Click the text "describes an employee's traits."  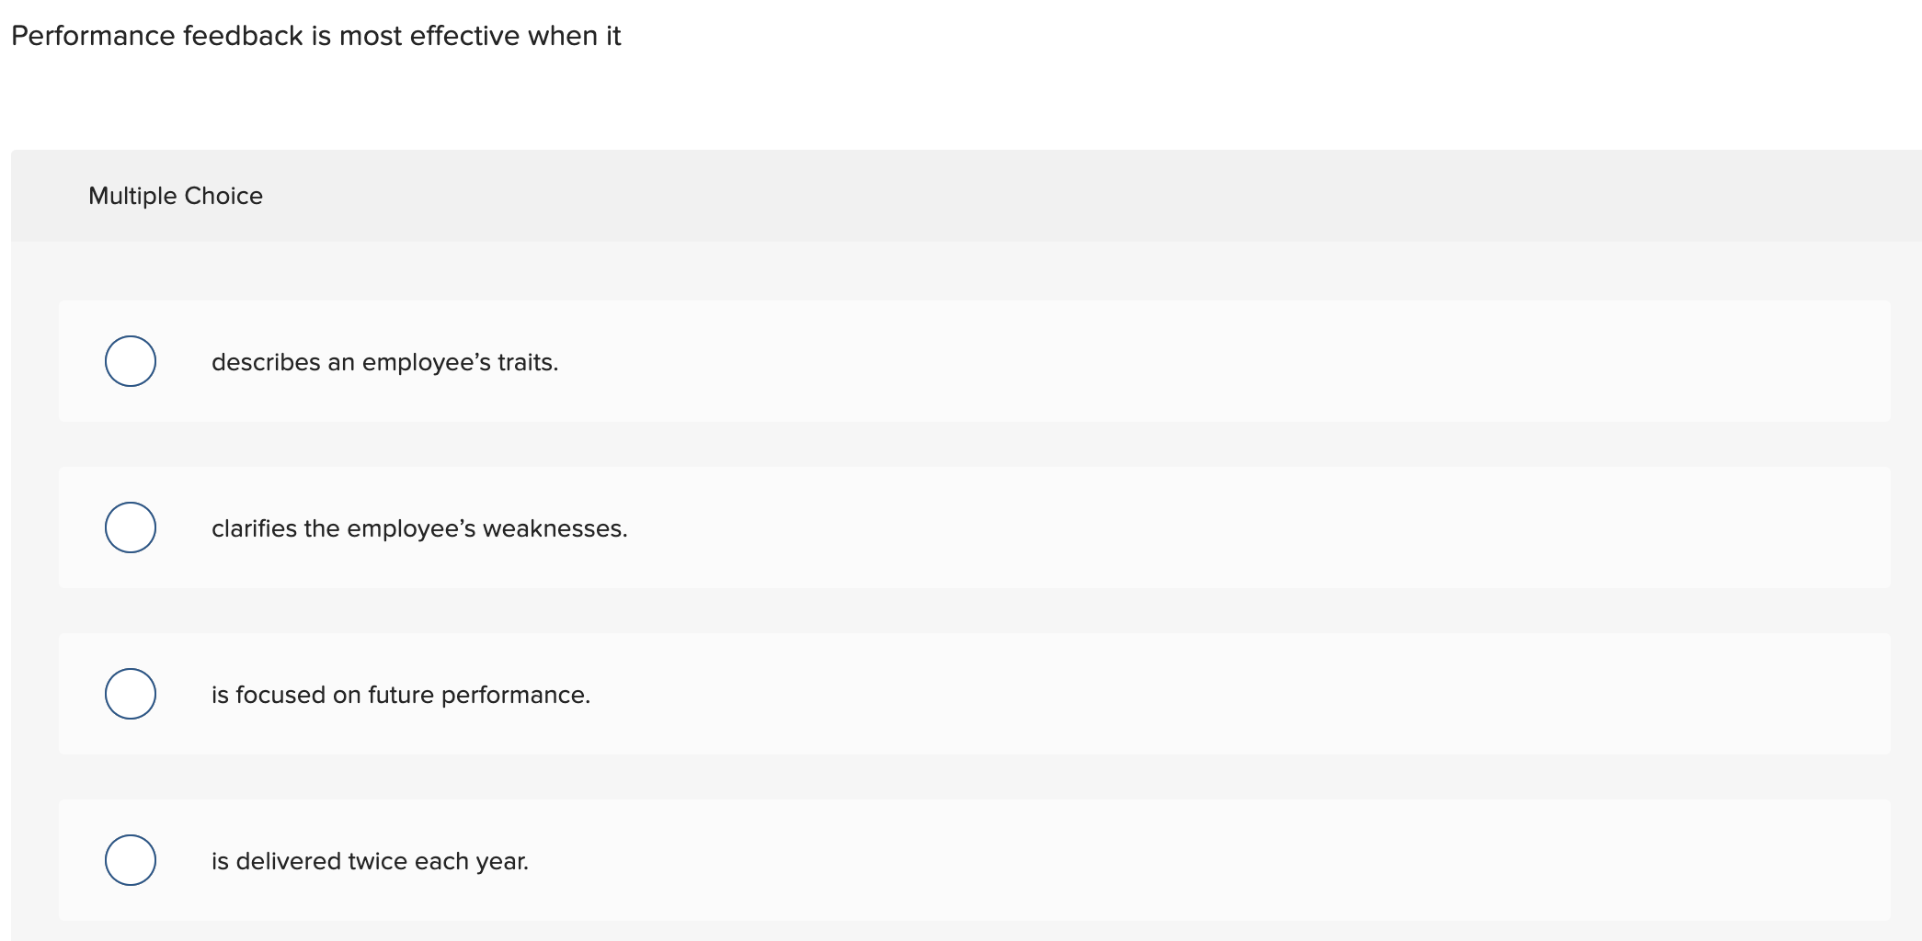pyautogui.click(x=384, y=361)
